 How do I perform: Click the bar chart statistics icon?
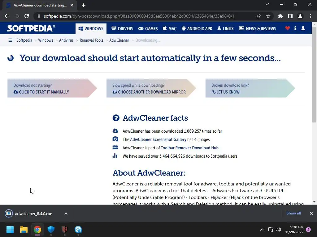[x=115, y=156]
